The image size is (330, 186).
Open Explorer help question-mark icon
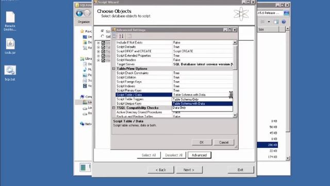284,22
